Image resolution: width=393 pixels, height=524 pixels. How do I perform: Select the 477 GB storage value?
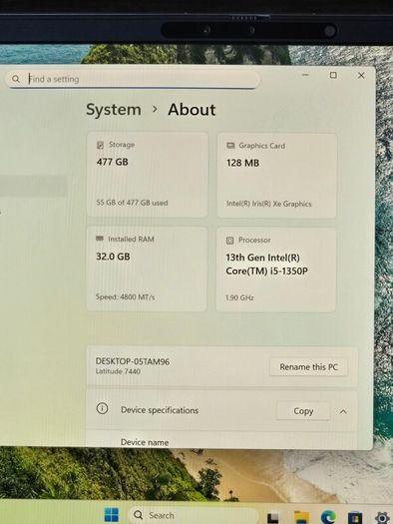[x=112, y=162]
